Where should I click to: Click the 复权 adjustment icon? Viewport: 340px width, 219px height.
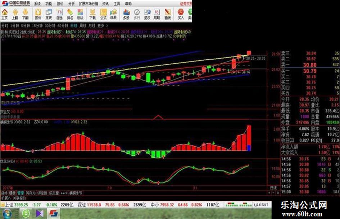pyautogui.click(x=147, y=14)
